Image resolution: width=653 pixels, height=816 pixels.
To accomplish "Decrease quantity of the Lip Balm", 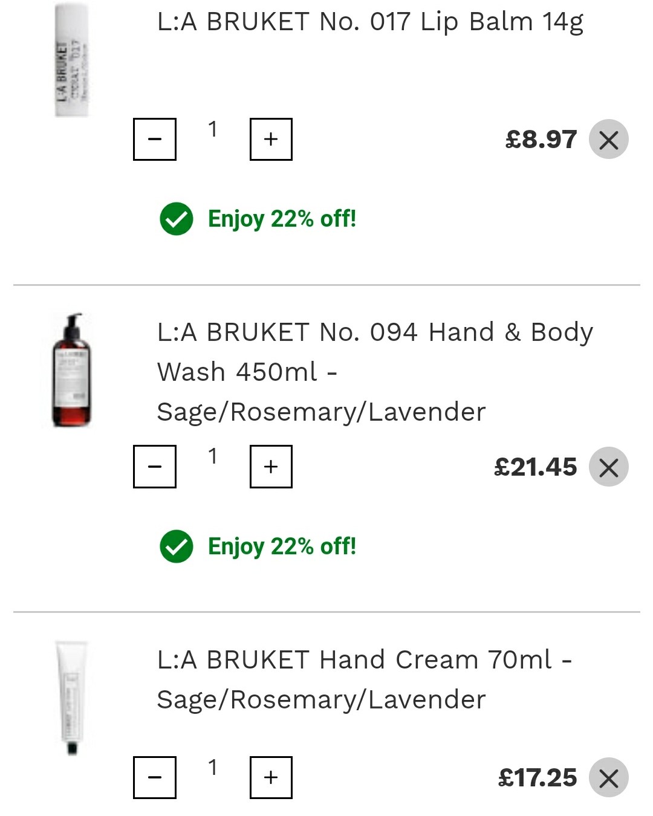I will pos(155,140).
